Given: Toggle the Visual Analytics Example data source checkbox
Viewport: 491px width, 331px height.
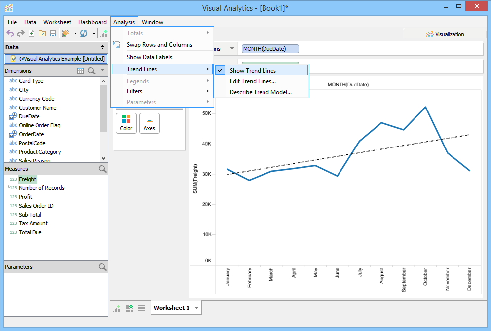Looking at the screenshot, I should (13, 59).
